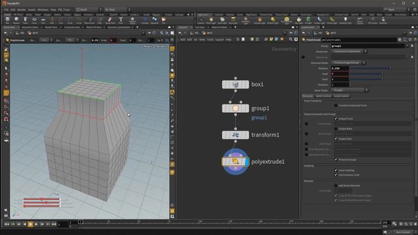Adjust the Inset slider

coord(381,74)
